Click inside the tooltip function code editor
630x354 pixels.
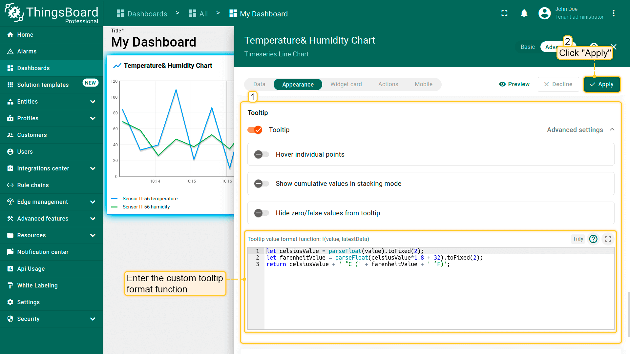point(394,295)
